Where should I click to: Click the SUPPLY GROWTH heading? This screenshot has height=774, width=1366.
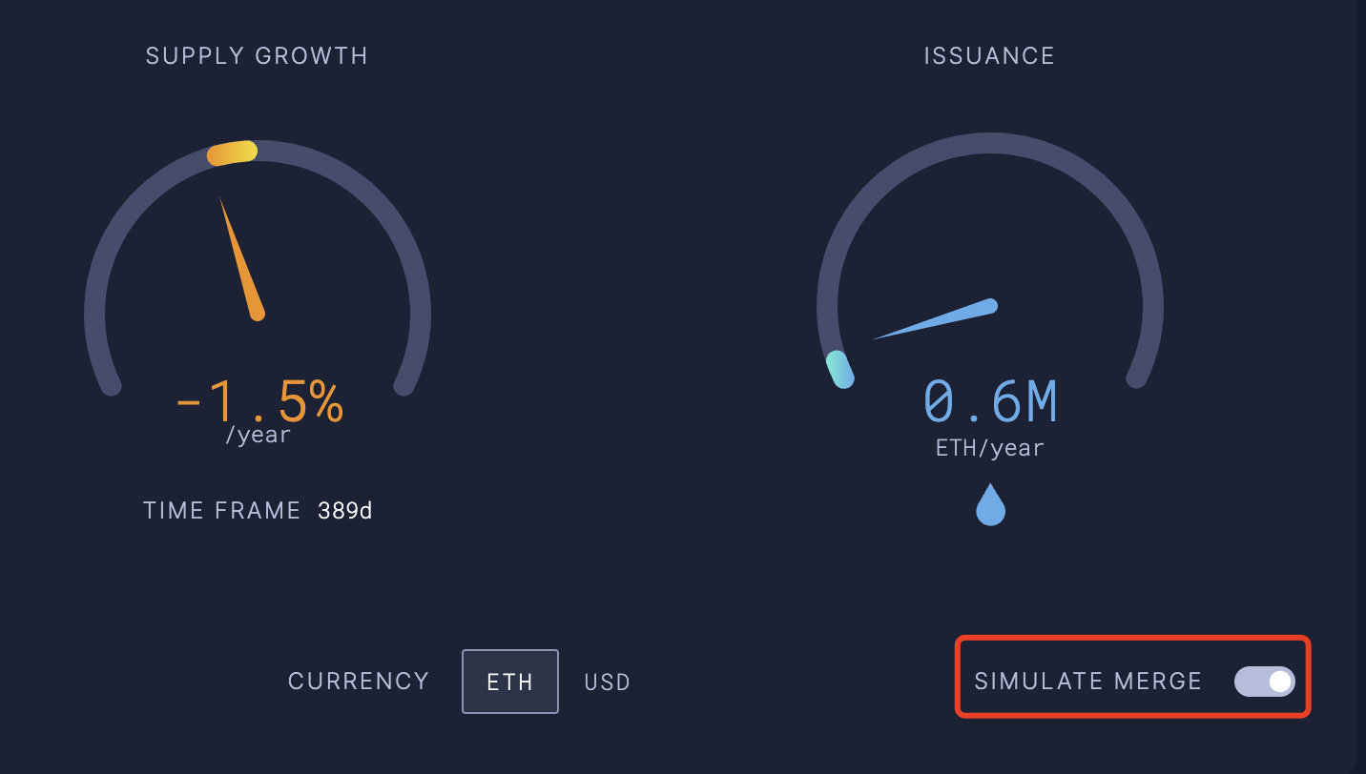tap(257, 56)
